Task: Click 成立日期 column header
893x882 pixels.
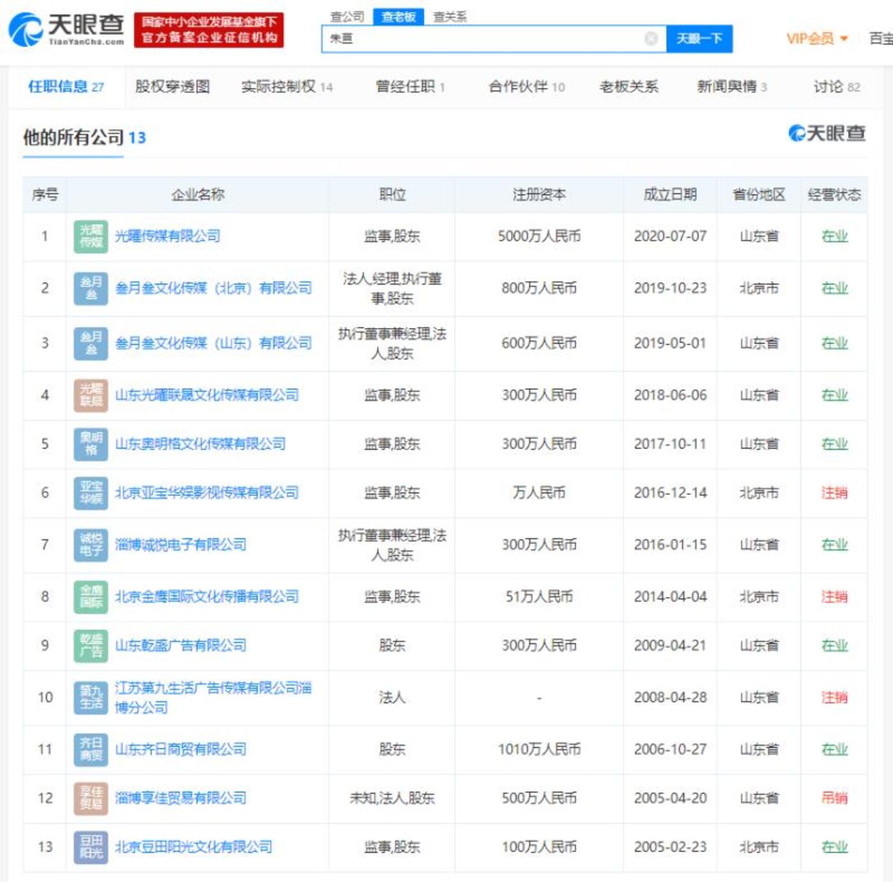Action: pyautogui.click(x=670, y=195)
